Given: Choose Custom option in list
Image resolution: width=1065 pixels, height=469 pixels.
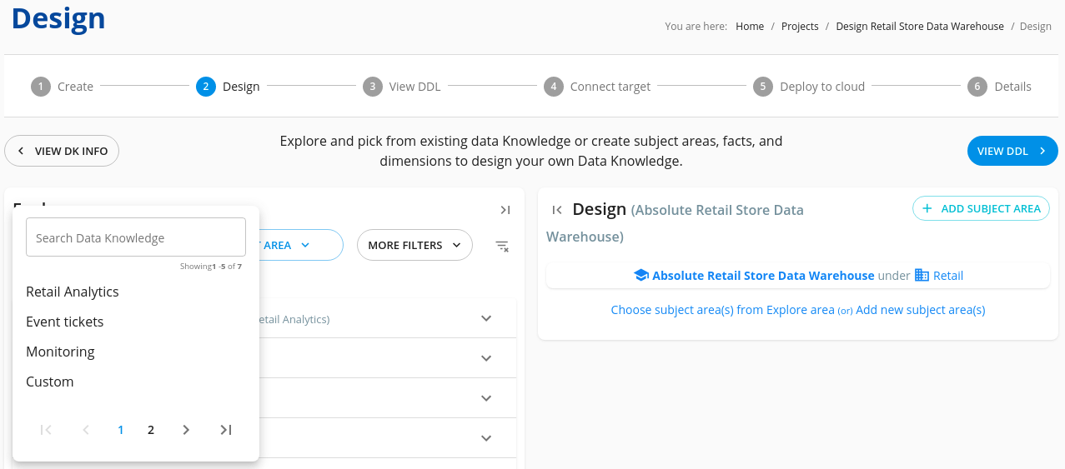Looking at the screenshot, I should [50, 382].
